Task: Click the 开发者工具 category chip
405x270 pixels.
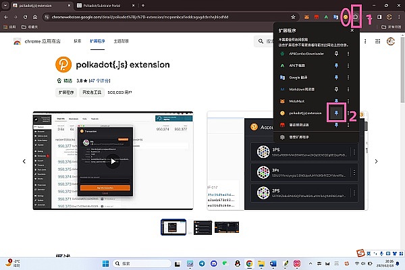Action: pos(92,92)
